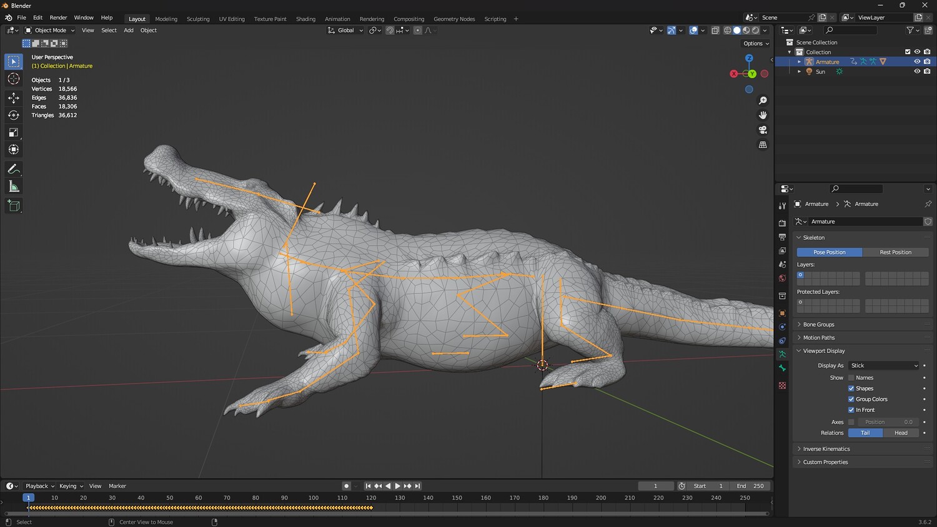Uncheck the Group Colors checkbox
Image resolution: width=937 pixels, height=527 pixels.
coord(851,399)
